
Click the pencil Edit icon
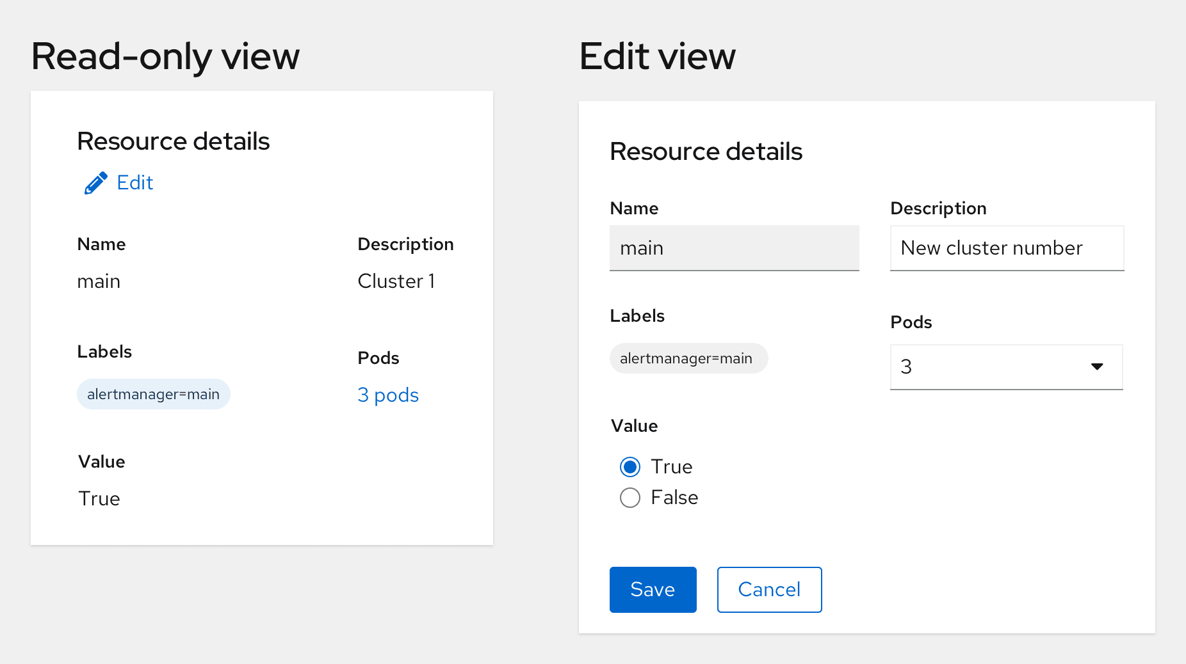point(96,184)
